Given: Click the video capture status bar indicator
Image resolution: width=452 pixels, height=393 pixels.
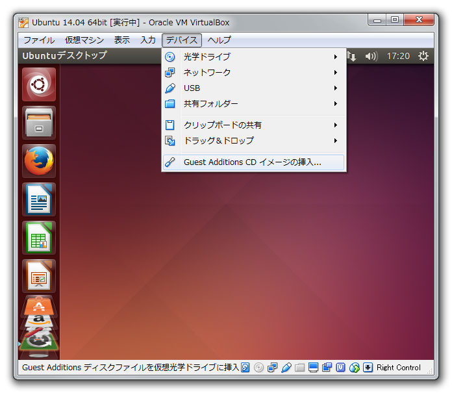Looking at the screenshot, I should click(x=327, y=367).
